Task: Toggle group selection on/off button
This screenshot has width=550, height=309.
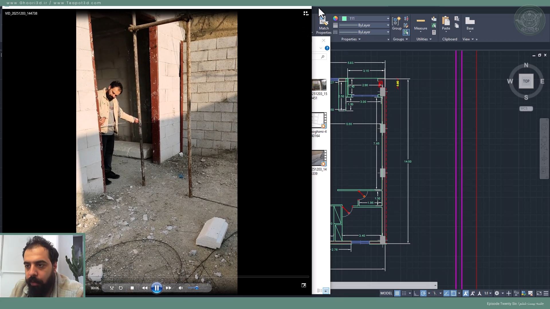Action: (406, 32)
